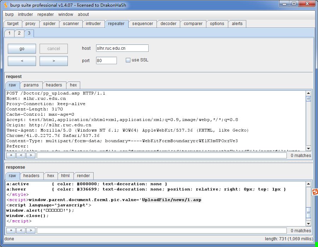This screenshot has height=247, width=318.
Task: Click the 'Cache-Control: max-age=0' line
Action: click(40, 114)
